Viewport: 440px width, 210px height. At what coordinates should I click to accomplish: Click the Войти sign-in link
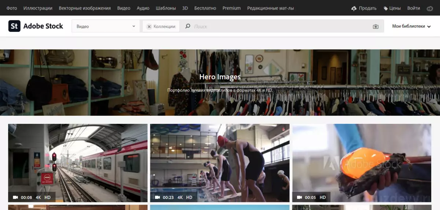click(414, 8)
